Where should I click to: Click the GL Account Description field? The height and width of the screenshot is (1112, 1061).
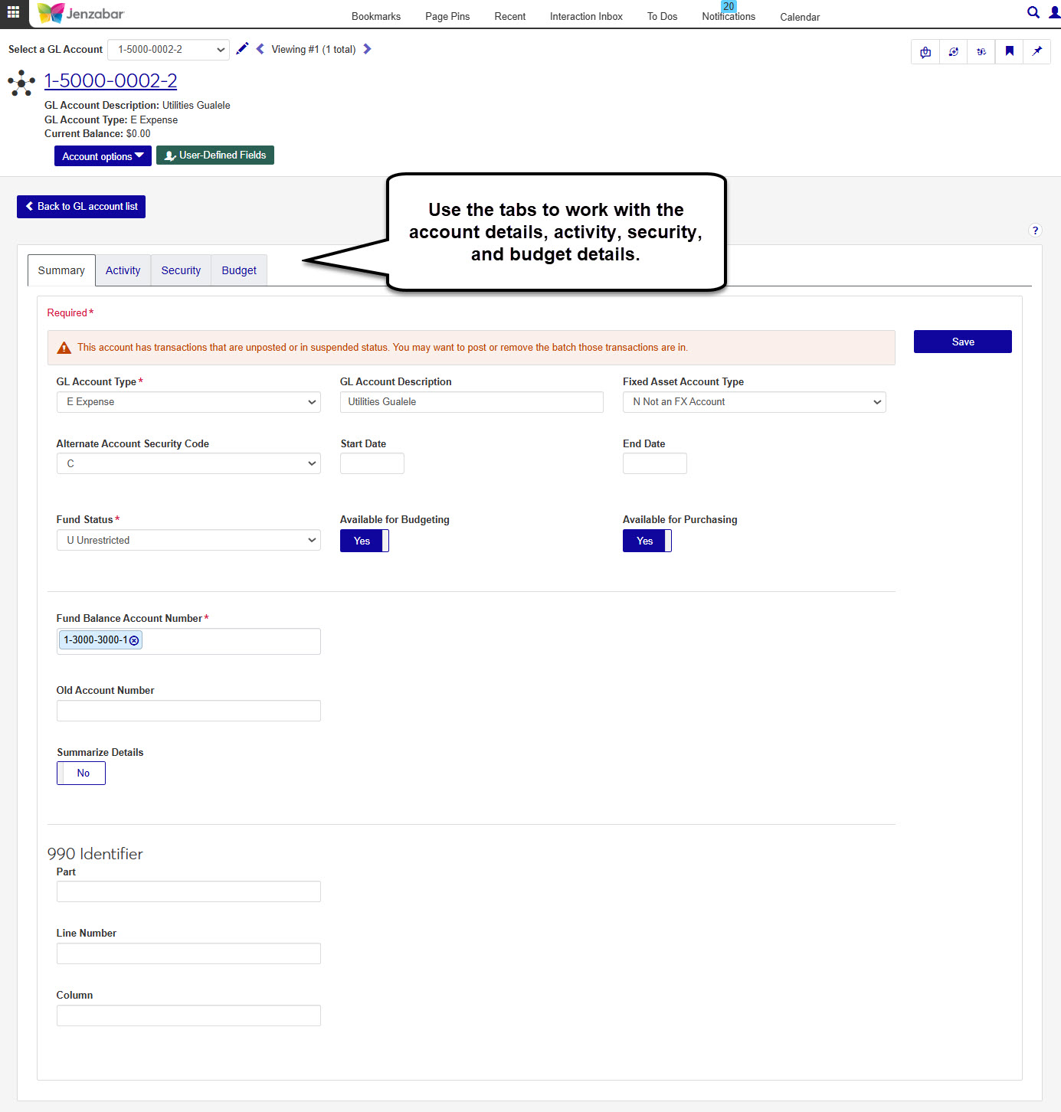[x=472, y=402]
